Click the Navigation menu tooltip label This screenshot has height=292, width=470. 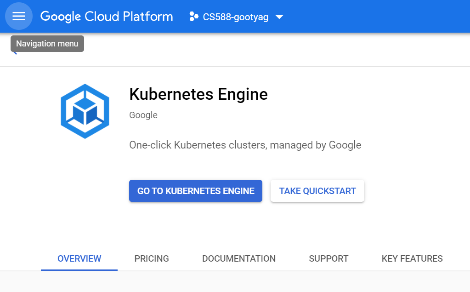pyautogui.click(x=47, y=44)
